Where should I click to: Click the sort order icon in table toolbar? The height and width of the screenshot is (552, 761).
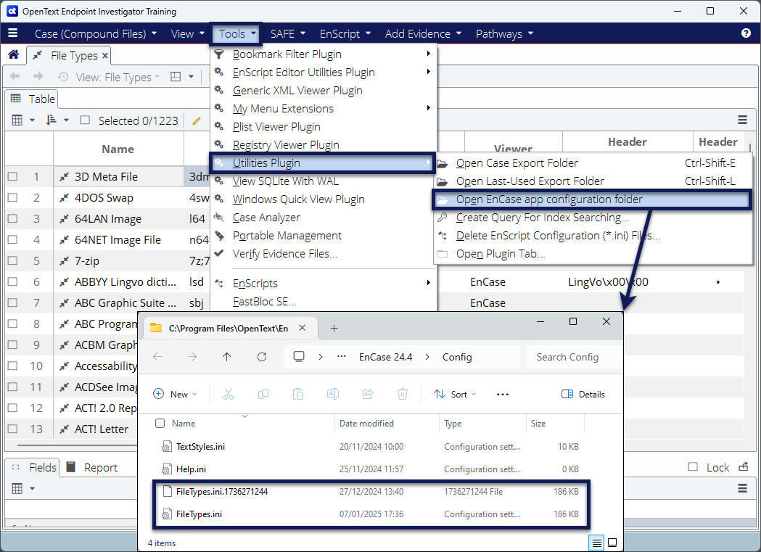click(x=51, y=120)
